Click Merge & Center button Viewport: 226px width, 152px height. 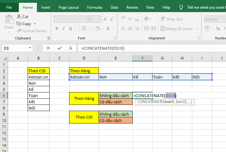click(x=177, y=29)
